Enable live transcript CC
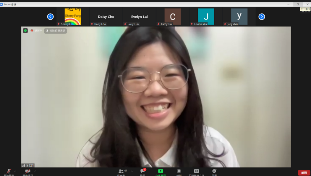 pos(196,171)
